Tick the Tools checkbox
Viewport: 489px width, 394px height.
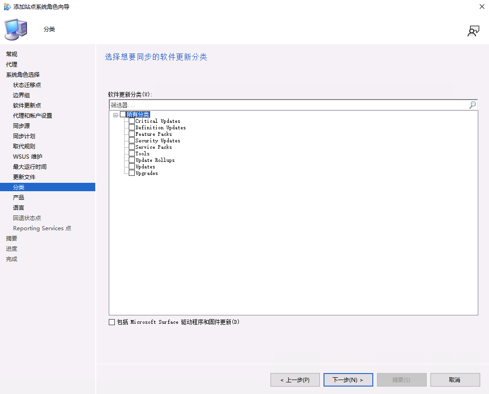(x=132, y=154)
